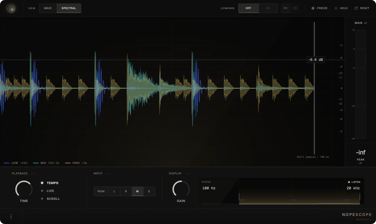376x224 pixels.
Task: Toggle the High >3k band visibility
Action: coord(76,163)
